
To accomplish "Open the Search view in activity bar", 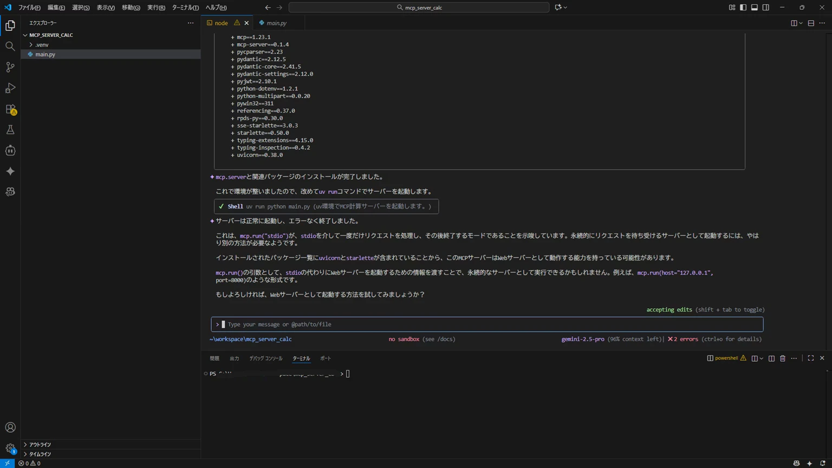I will (10, 47).
